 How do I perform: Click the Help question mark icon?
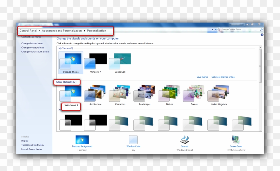click(x=262, y=35)
